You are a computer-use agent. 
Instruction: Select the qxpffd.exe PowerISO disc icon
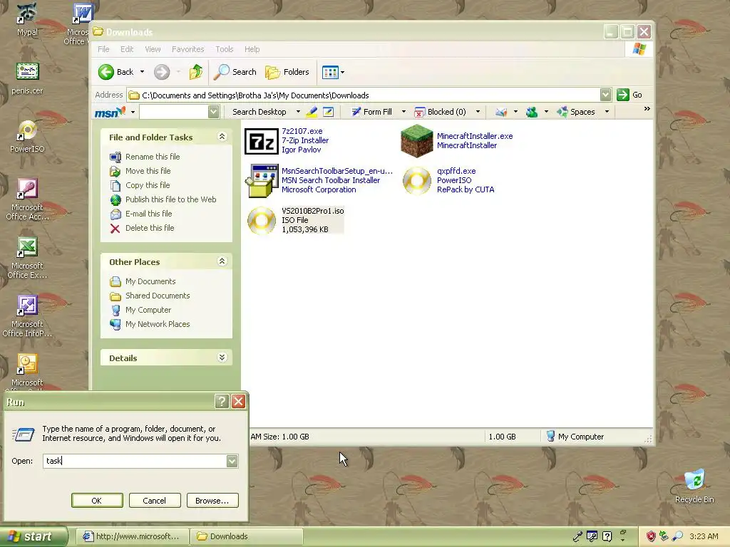[x=416, y=181]
